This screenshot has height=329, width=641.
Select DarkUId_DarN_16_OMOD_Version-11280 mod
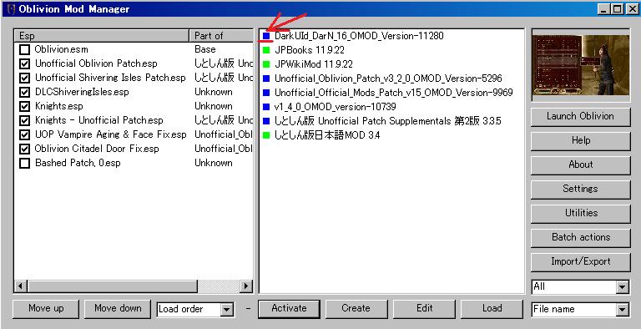(359, 36)
